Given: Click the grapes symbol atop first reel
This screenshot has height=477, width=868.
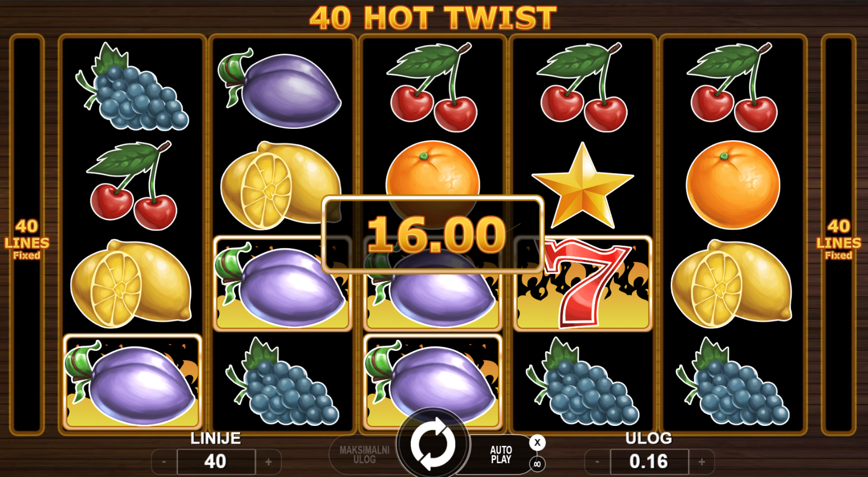Looking at the screenshot, I should (132, 86).
